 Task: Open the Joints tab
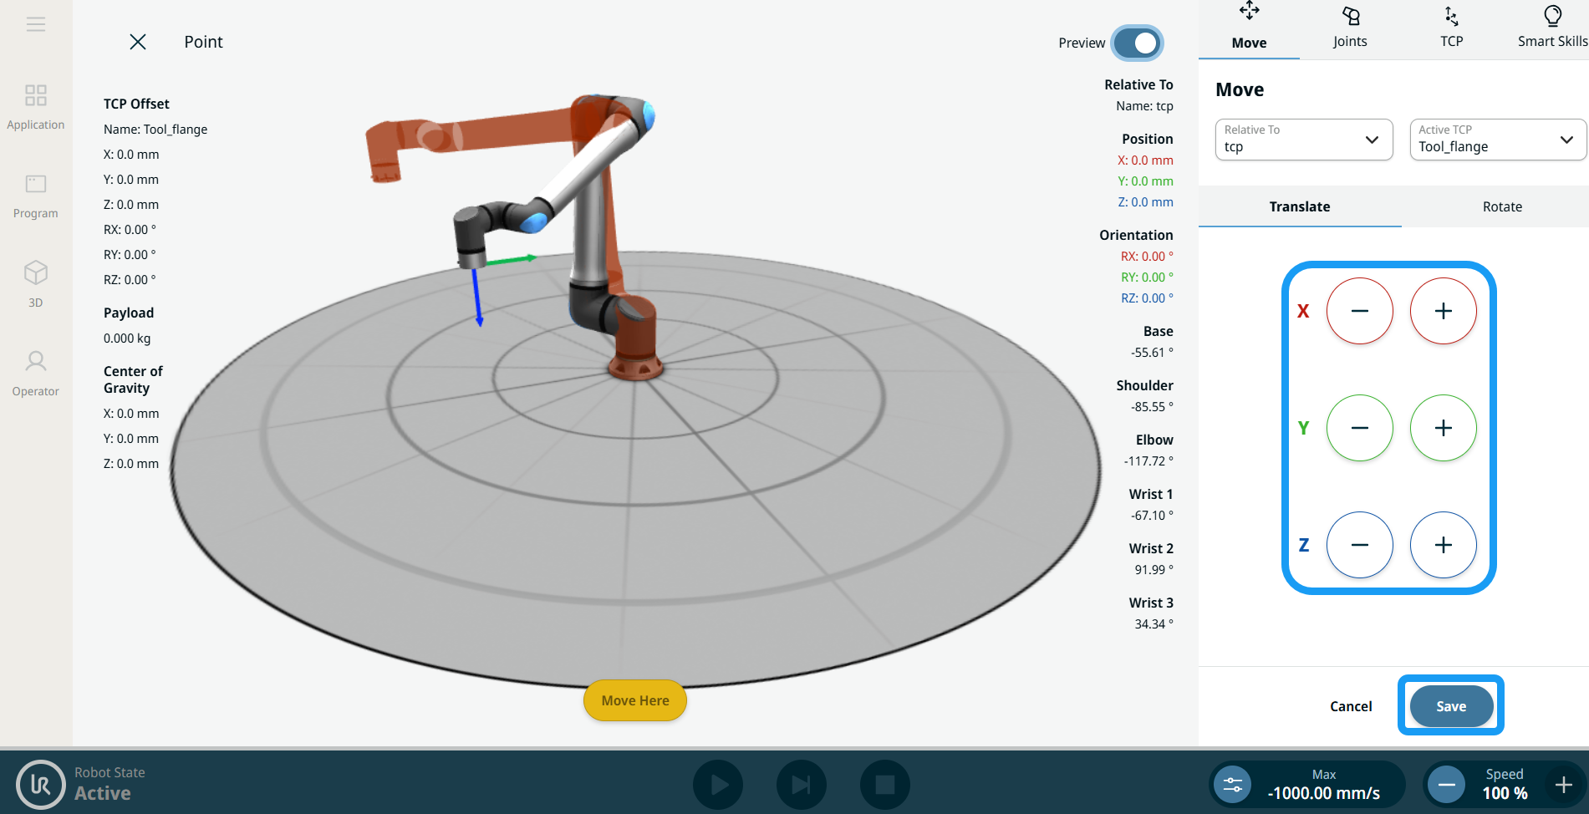[x=1349, y=29]
